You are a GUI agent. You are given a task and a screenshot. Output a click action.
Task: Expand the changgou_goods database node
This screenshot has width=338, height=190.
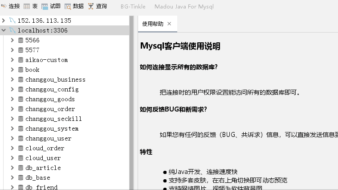(x=12, y=99)
